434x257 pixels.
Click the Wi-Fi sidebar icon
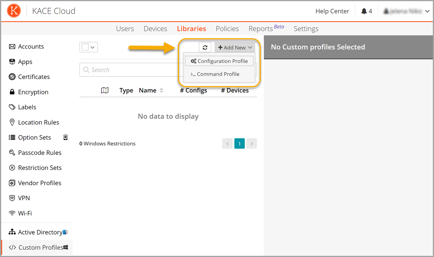click(12, 213)
